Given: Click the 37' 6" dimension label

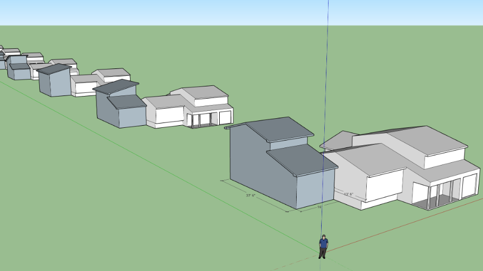Looking at the screenshot, I should tap(251, 196).
